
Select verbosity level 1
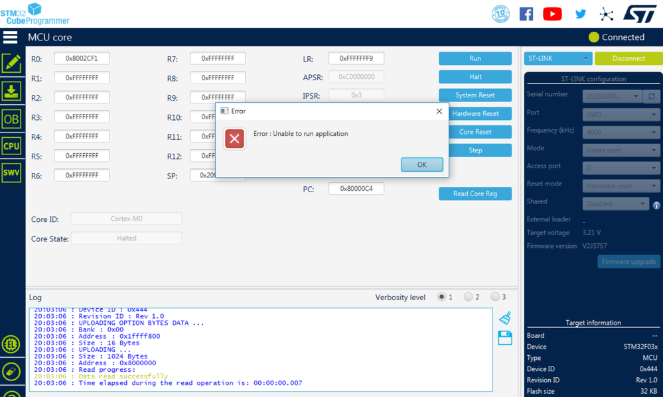(x=441, y=297)
